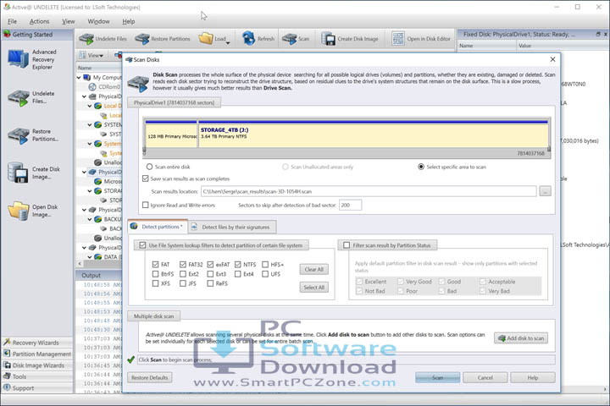Image resolution: width=610 pixels, height=406 pixels.
Task: Click the Scan Disks dialog title icon
Action: (129, 59)
